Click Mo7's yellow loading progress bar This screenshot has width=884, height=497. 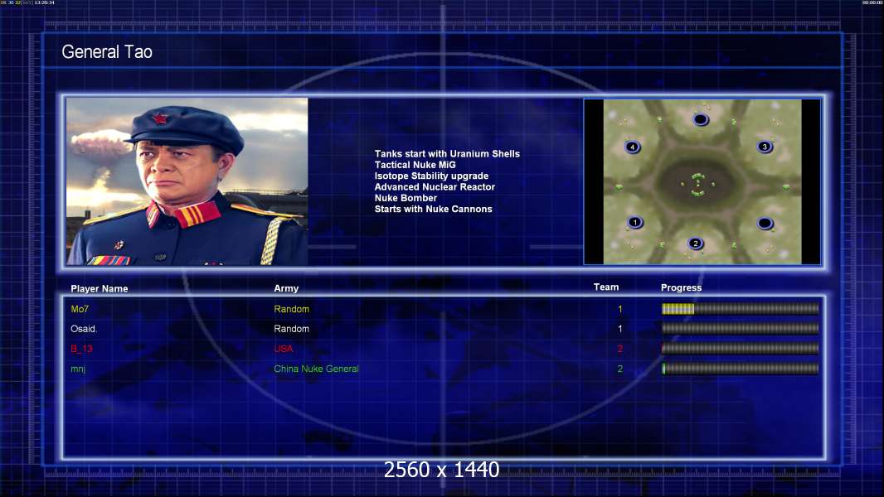741,308
